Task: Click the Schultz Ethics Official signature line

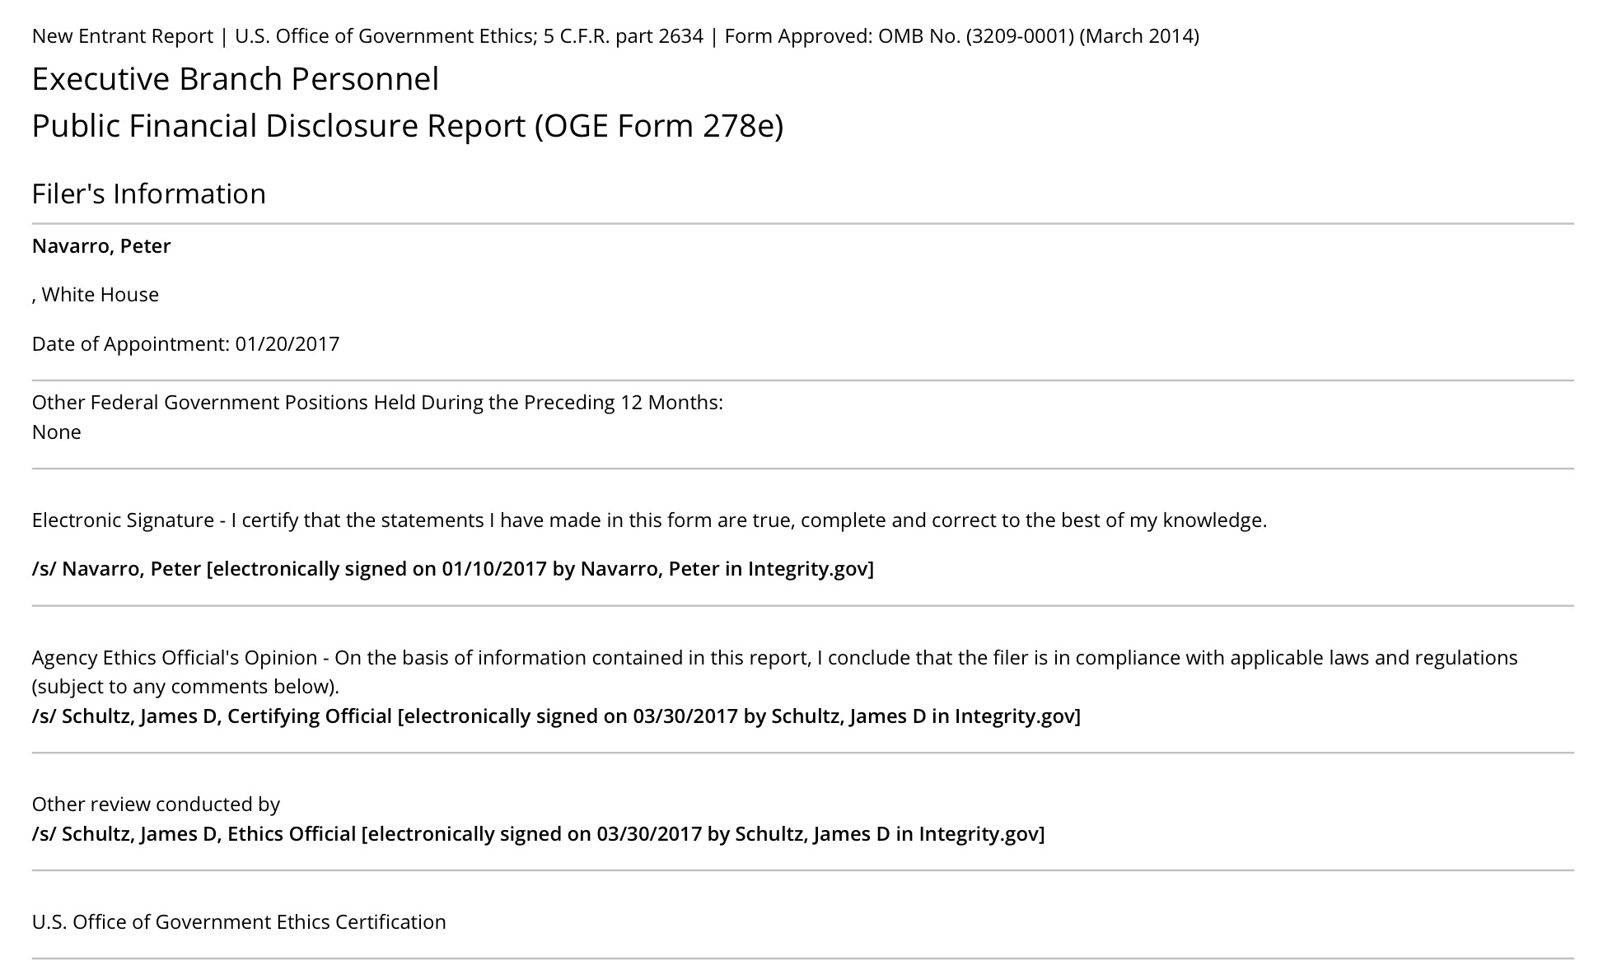Action: (538, 834)
